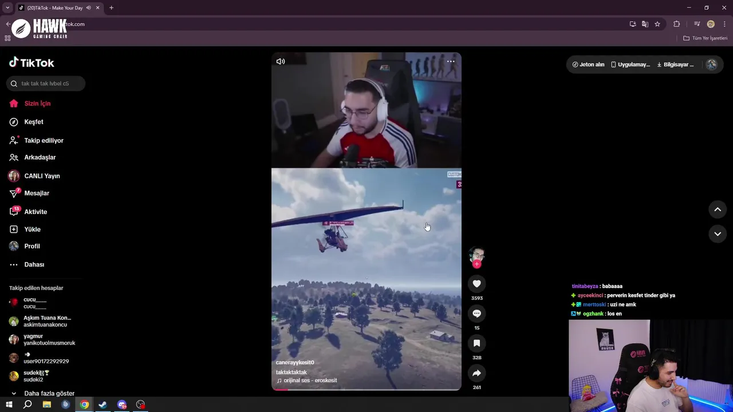Follow the creator using the red plus badge
The width and height of the screenshot is (733, 412).
[x=476, y=264]
